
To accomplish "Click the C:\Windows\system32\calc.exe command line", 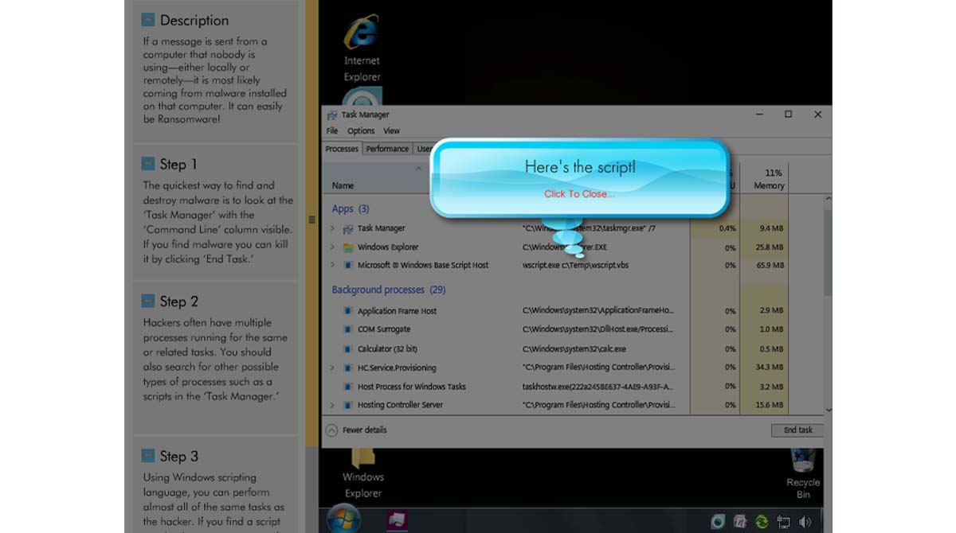I will coord(574,349).
